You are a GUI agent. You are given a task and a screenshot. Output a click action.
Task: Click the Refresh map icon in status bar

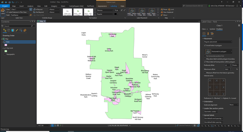[198, 126]
